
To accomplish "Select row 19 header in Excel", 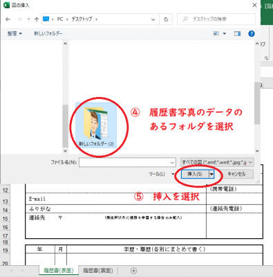I will [6, 250].
